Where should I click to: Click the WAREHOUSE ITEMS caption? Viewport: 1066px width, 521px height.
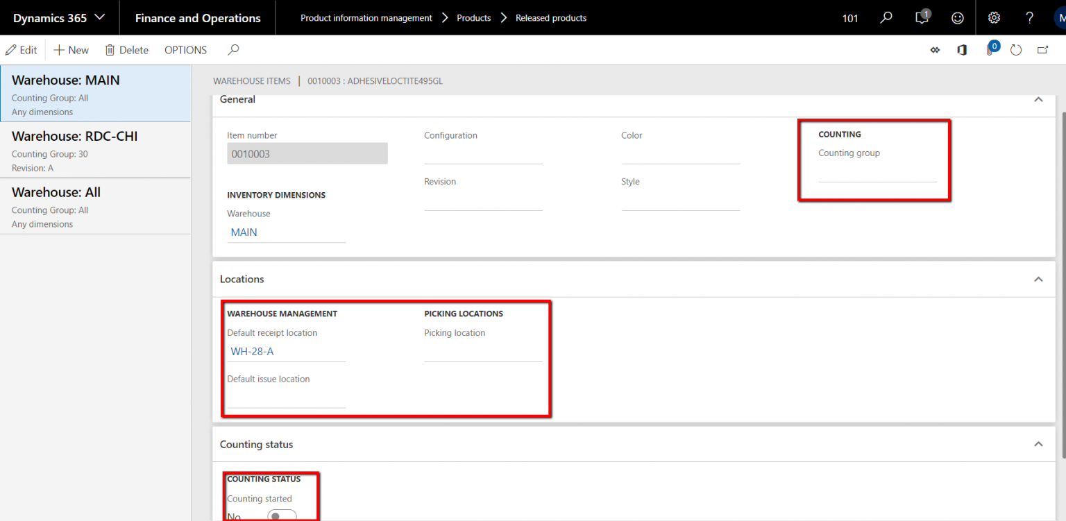pos(252,81)
